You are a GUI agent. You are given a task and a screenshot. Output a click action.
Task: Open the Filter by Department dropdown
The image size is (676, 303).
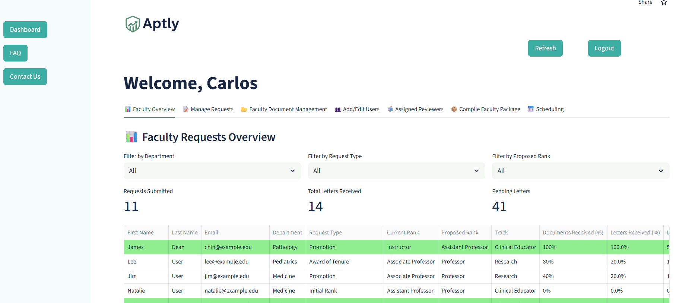pyautogui.click(x=212, y=171)
